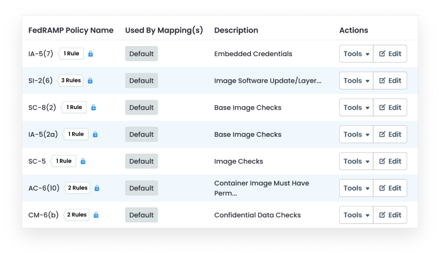440x257 pixels.
Task: Click the Used By Mapping(s) column header
Action: pyautogui.click(x=164, y=30)
